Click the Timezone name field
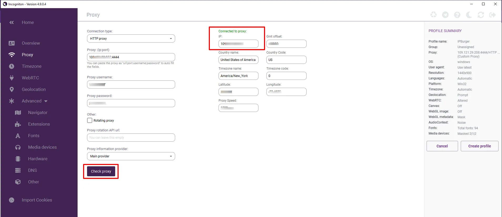The height and width of the screenshot is (217, 502). pos(239,76)
